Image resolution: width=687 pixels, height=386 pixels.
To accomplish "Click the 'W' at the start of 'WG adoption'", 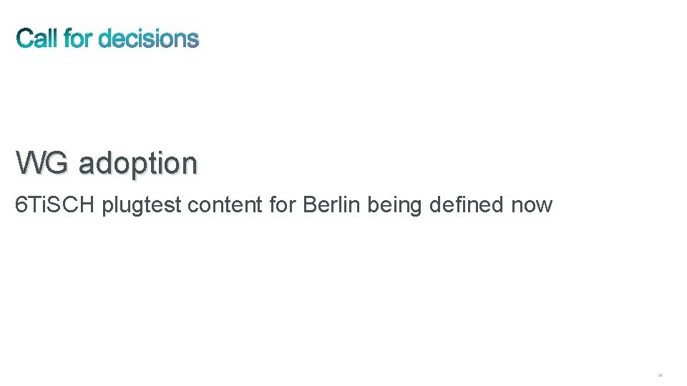I will click(29, 162).
